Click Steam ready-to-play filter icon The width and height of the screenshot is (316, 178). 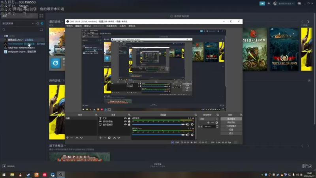(42, 23)
